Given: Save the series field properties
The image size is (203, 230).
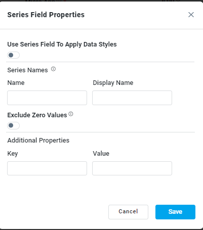Looking at the screenshot, I should point(175,212).
